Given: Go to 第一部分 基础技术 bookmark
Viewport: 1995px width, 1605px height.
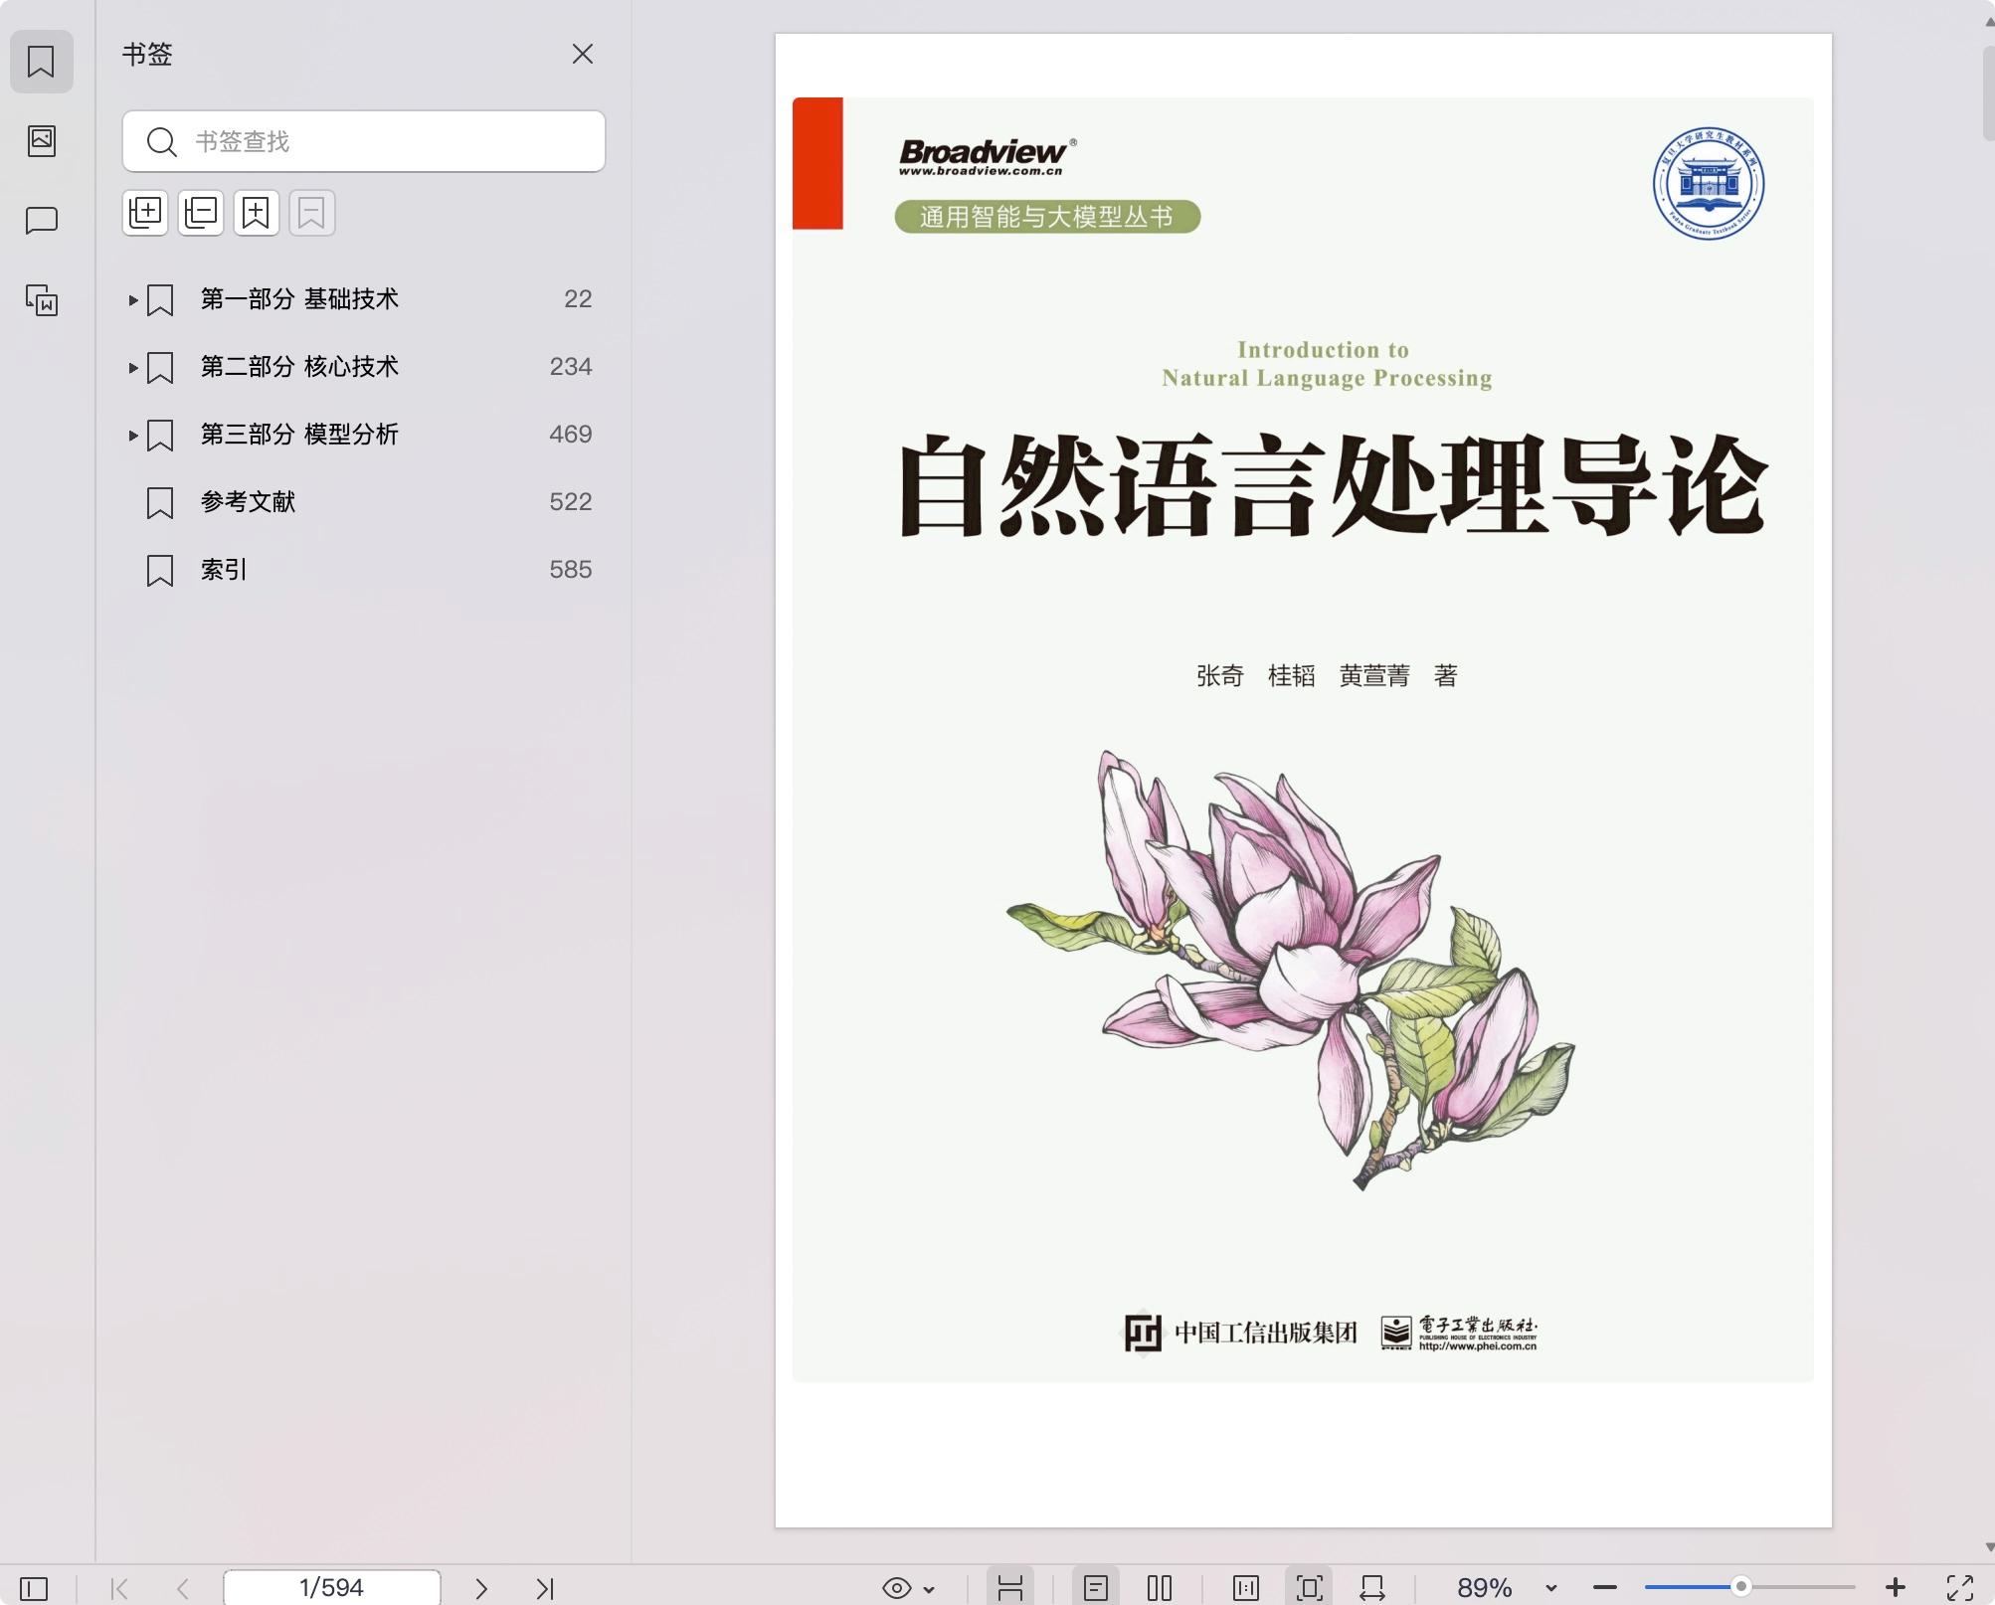Looking at the screenshot, I should [299, 299].
